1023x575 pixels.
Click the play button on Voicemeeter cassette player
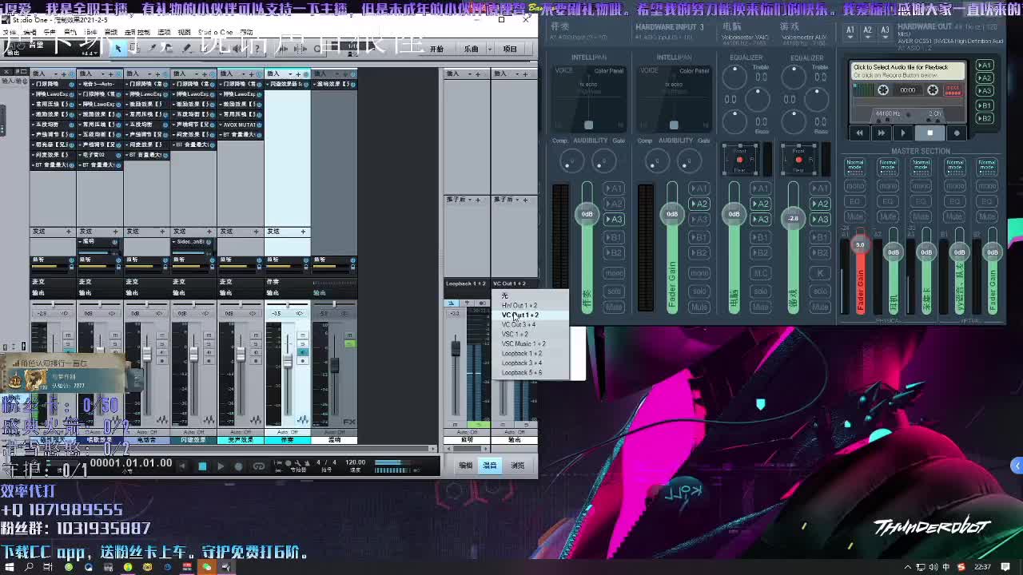[x=903, y=133]
